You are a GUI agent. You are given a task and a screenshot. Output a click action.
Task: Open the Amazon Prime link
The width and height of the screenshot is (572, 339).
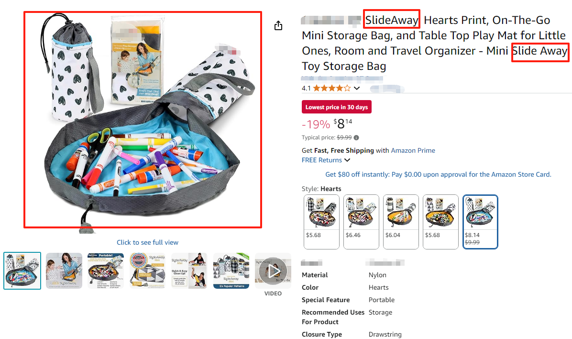click(413, 150)
